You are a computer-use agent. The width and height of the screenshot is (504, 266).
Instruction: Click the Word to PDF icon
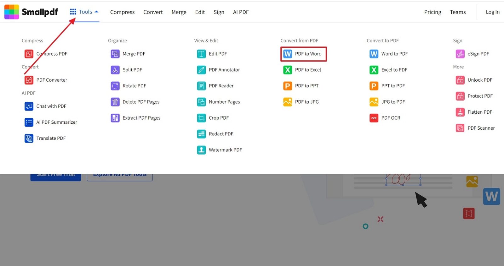coord(374,54)
